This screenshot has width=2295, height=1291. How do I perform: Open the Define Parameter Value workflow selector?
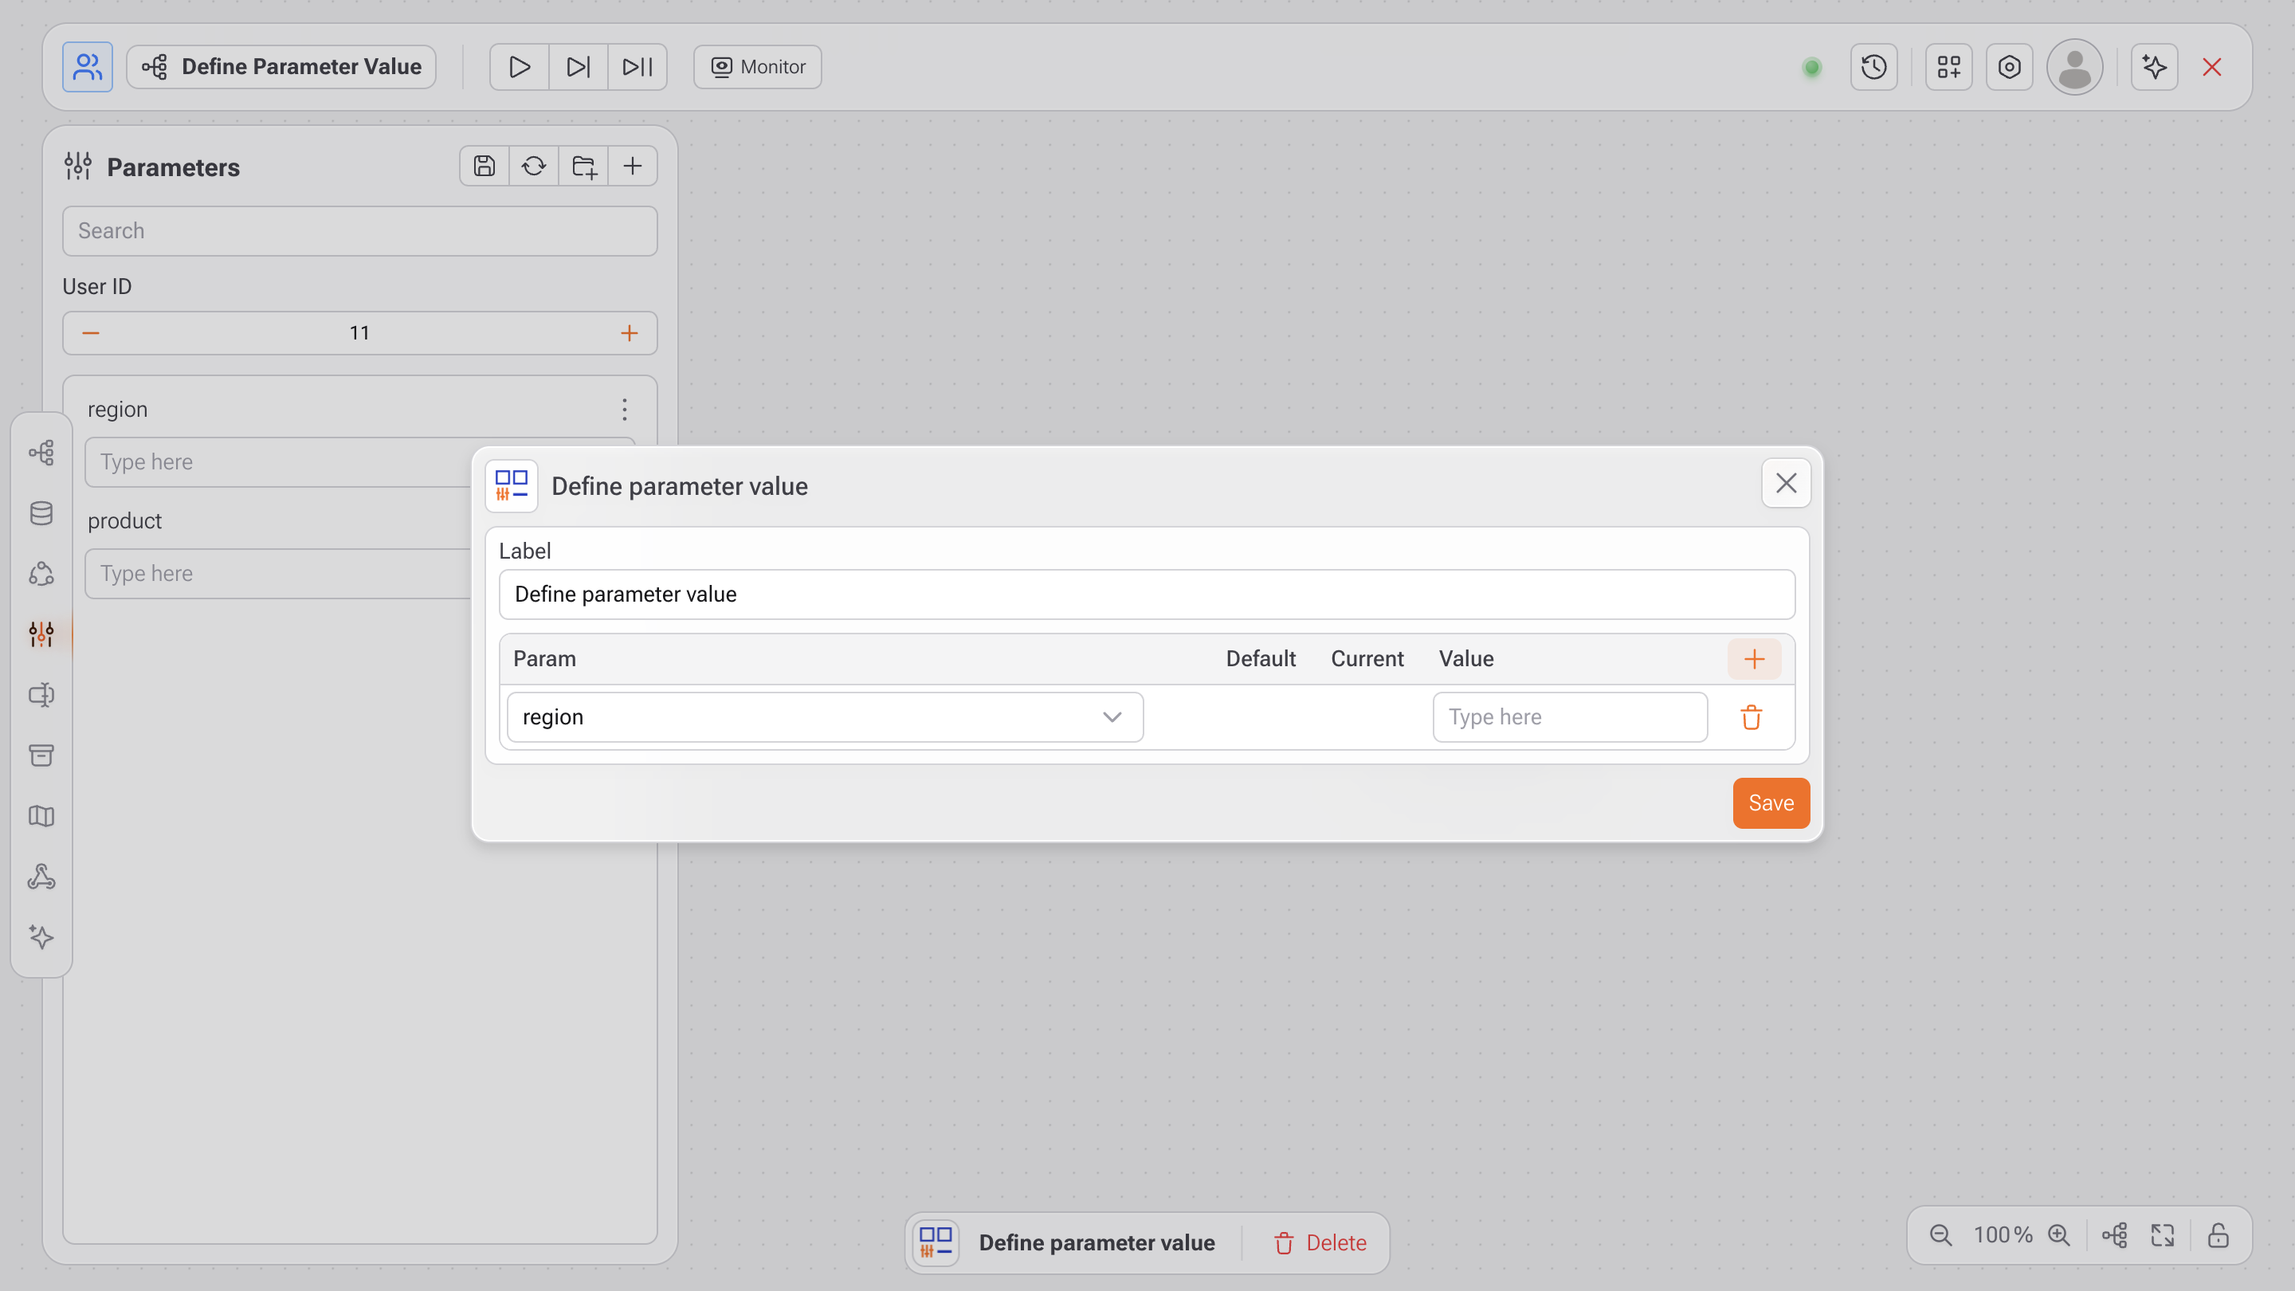tap(281, 67)
